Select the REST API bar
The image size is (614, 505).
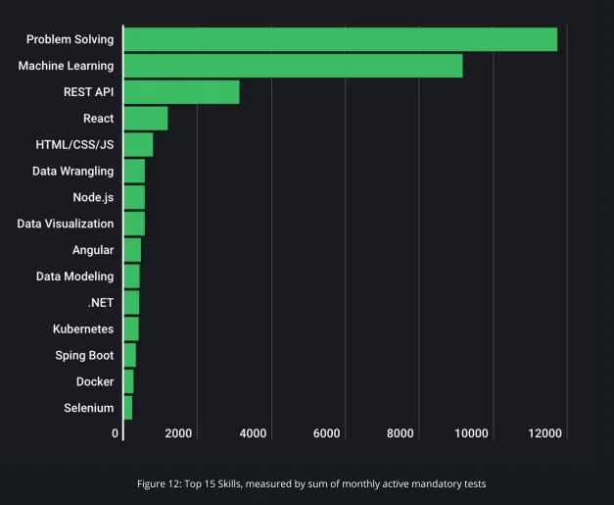point(182,92)
